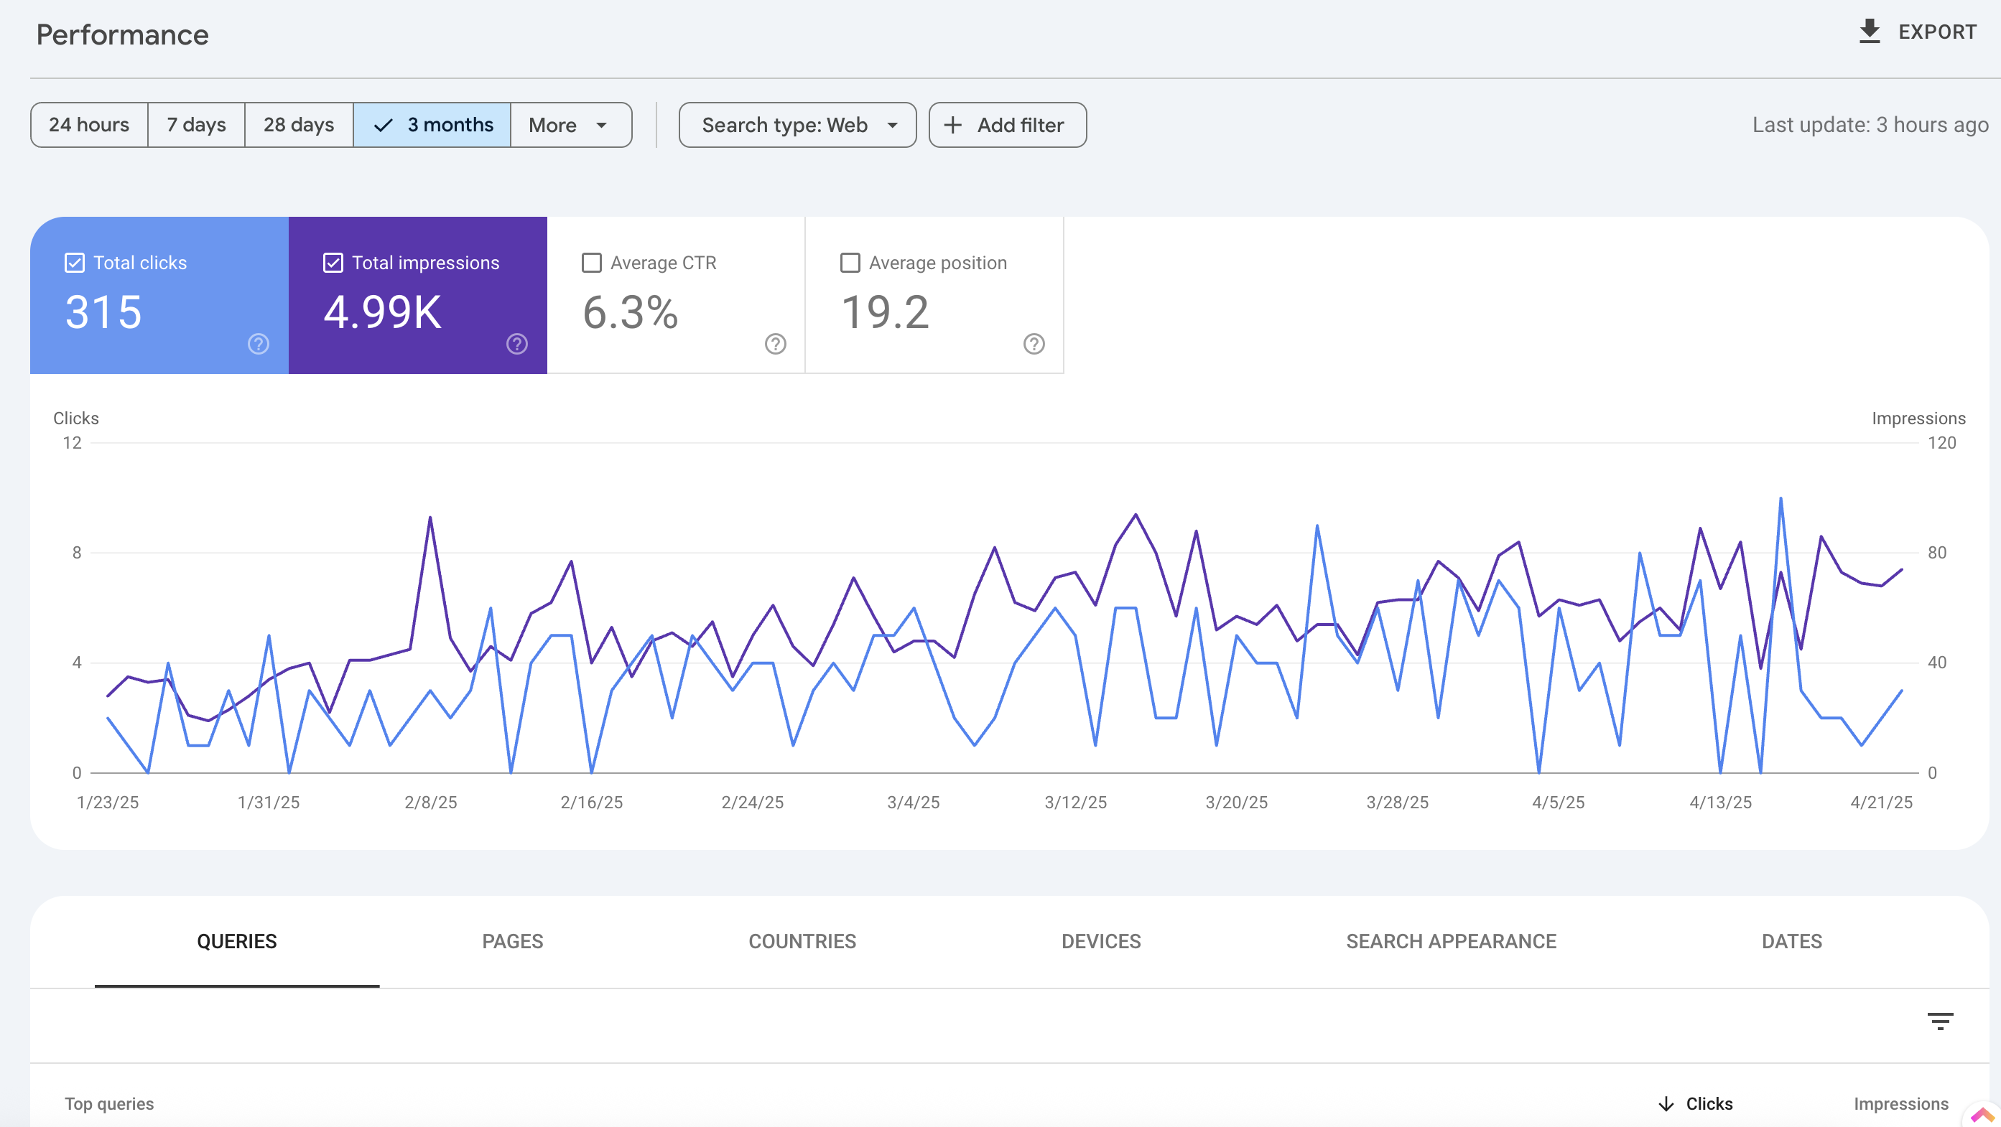Click help icon on Average position card
The height and width of the screenshot is (1127, 2001).
click(x=1033, y=344)
